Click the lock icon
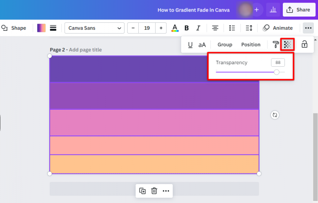318x203 pixels. tap(304, 45)
